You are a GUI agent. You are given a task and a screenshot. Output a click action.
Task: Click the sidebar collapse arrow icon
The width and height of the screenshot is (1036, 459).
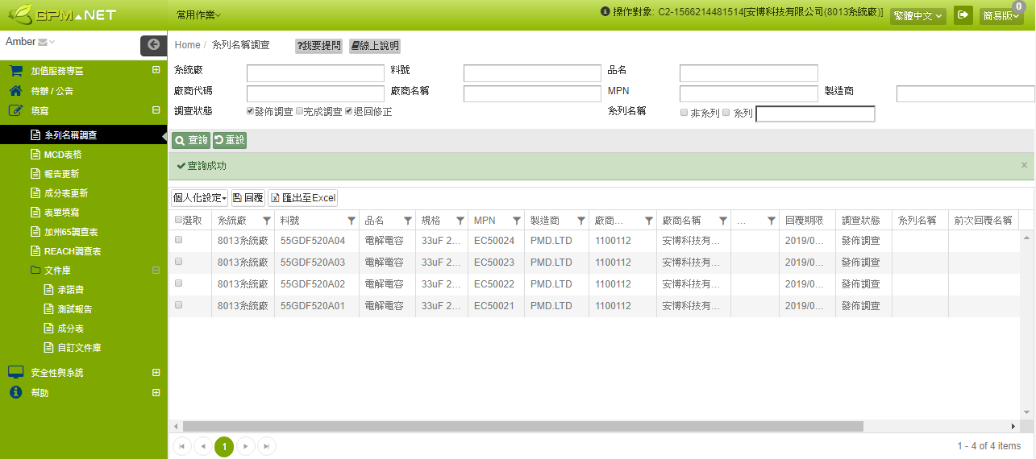(x=153, y=45)
